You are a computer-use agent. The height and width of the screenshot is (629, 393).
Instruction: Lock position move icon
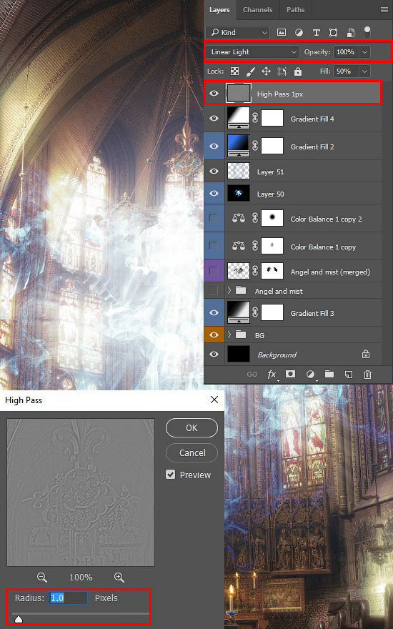[266, 71]
